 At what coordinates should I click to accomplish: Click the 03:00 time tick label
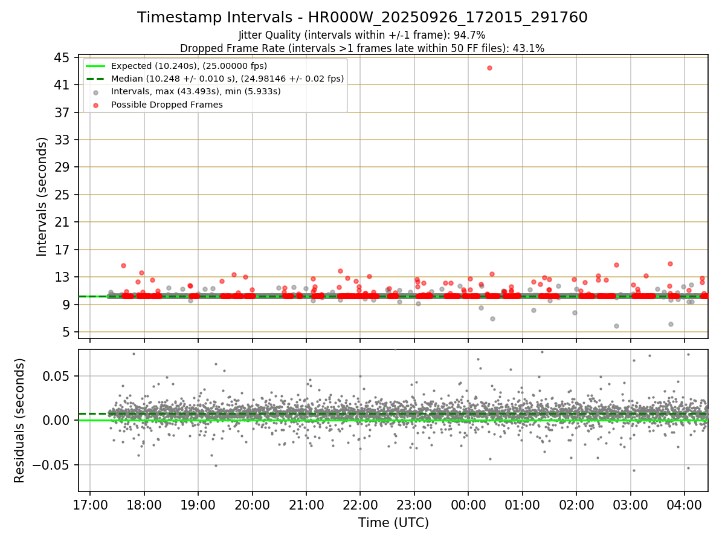pos(630,504)
